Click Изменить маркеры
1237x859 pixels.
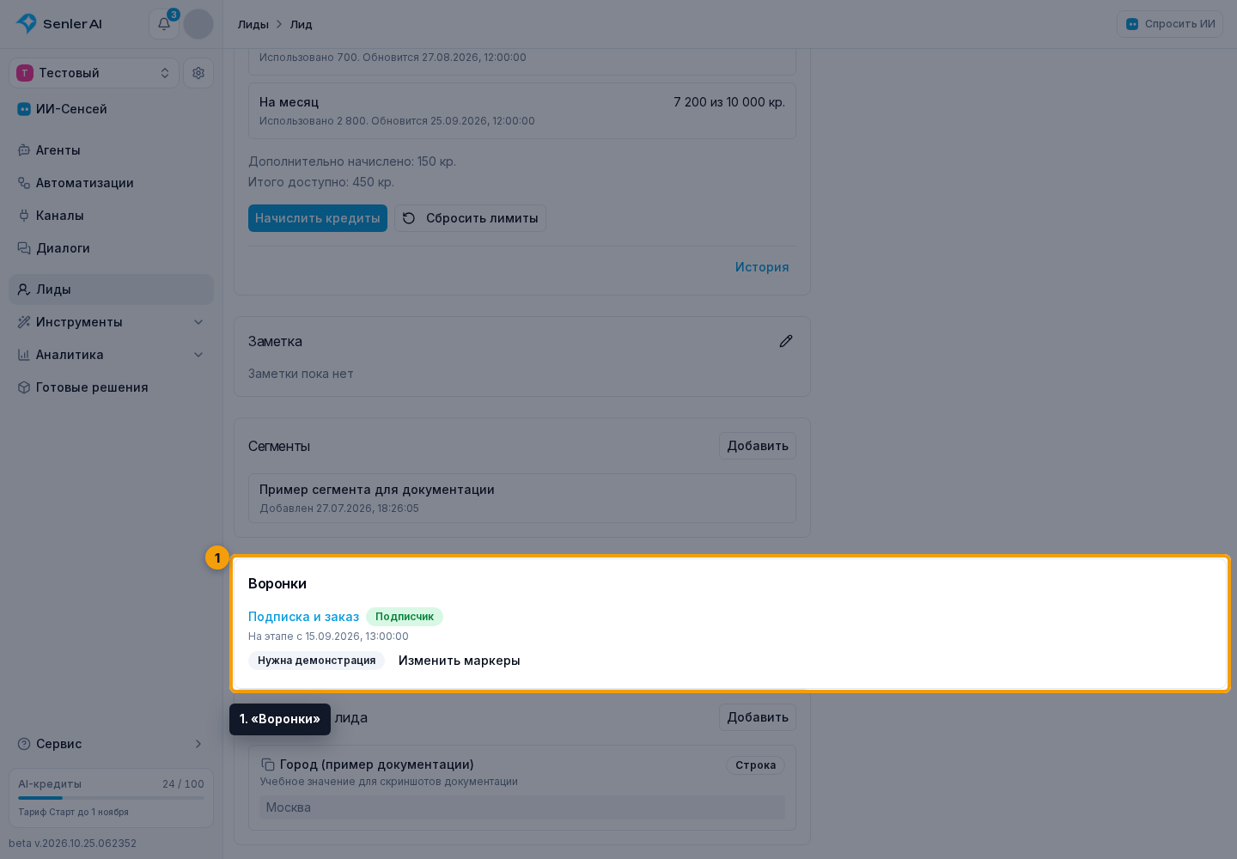click(x=460, y=661)
